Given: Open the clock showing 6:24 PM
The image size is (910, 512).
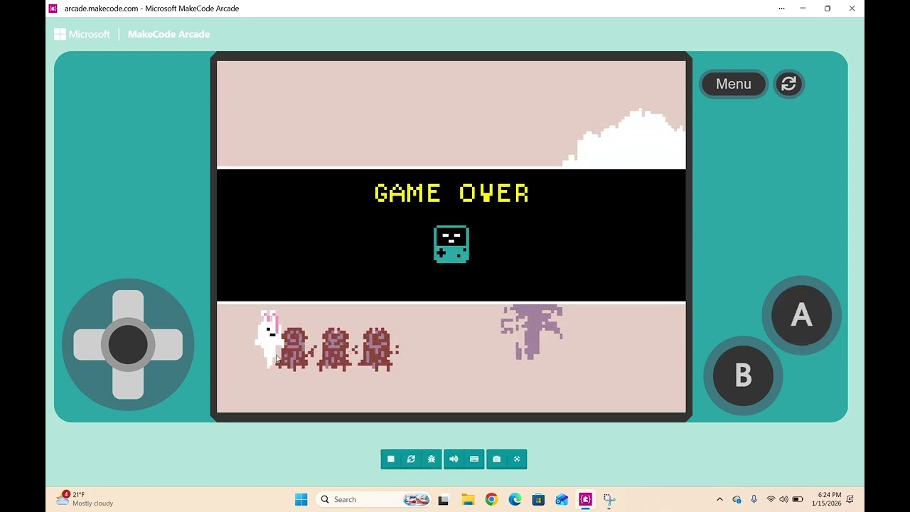Looking at the screenshot, I should click(827, 499).
